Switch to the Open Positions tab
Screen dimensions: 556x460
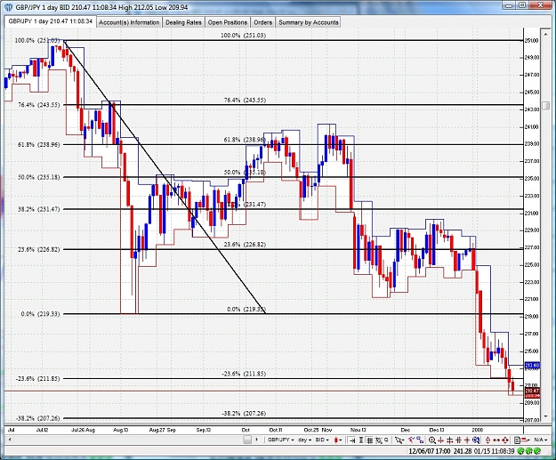(228, 22)
